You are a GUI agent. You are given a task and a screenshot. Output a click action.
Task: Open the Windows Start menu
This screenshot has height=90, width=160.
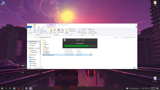tap(2, 88)
